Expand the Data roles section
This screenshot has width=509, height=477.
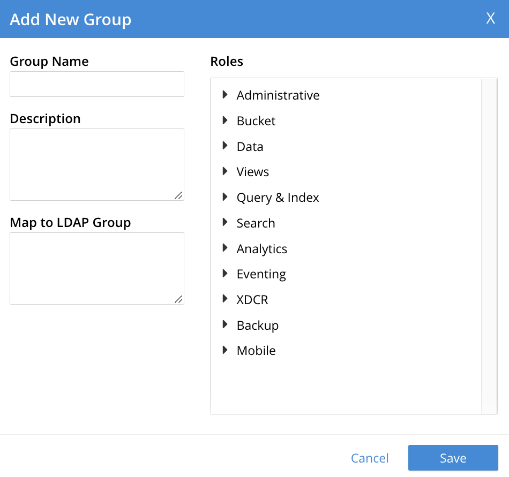(x=224, y=146)
